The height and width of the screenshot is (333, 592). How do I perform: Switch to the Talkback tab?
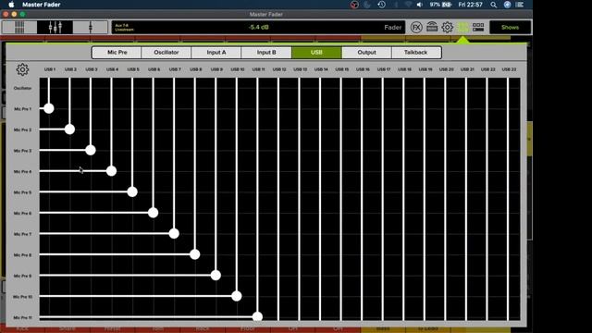pyautogui.click(x=416, y=53)
